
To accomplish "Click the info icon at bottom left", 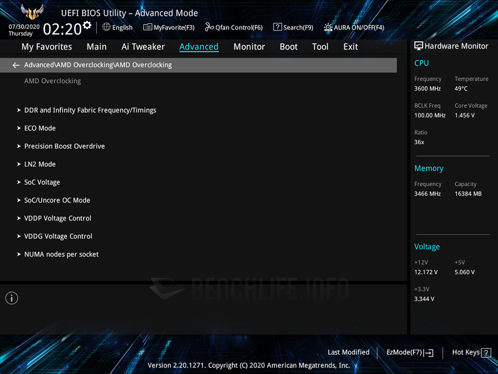I will [11, 298].
